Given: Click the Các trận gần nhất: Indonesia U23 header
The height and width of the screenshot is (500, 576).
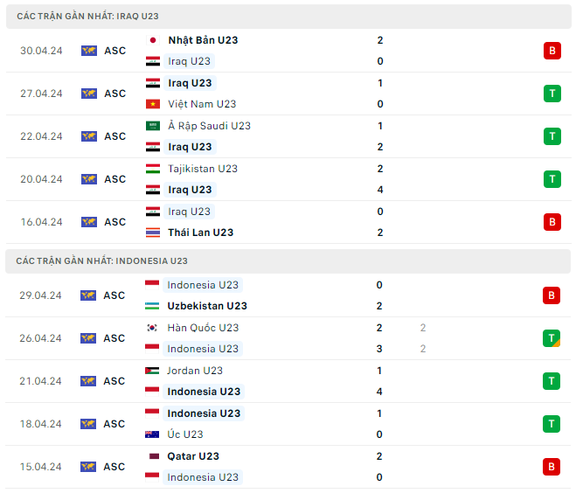Looking at the screenshot, I should [x=101, y=261].
